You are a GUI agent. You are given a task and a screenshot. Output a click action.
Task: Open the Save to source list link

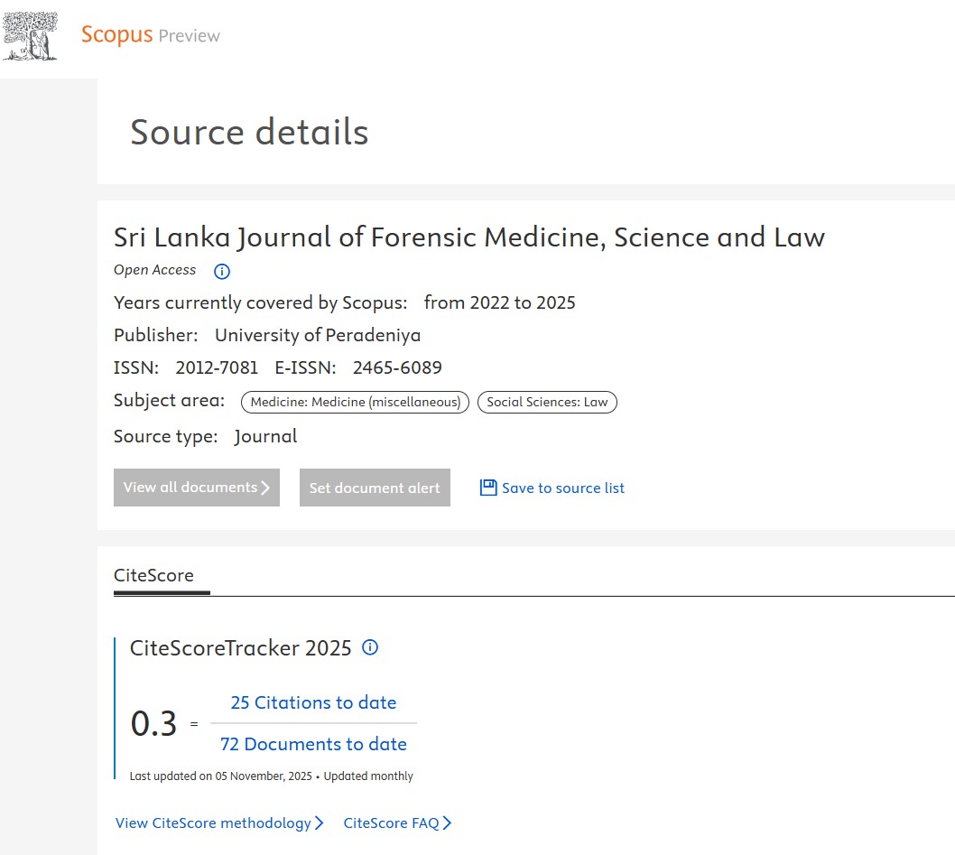point(562,488)
